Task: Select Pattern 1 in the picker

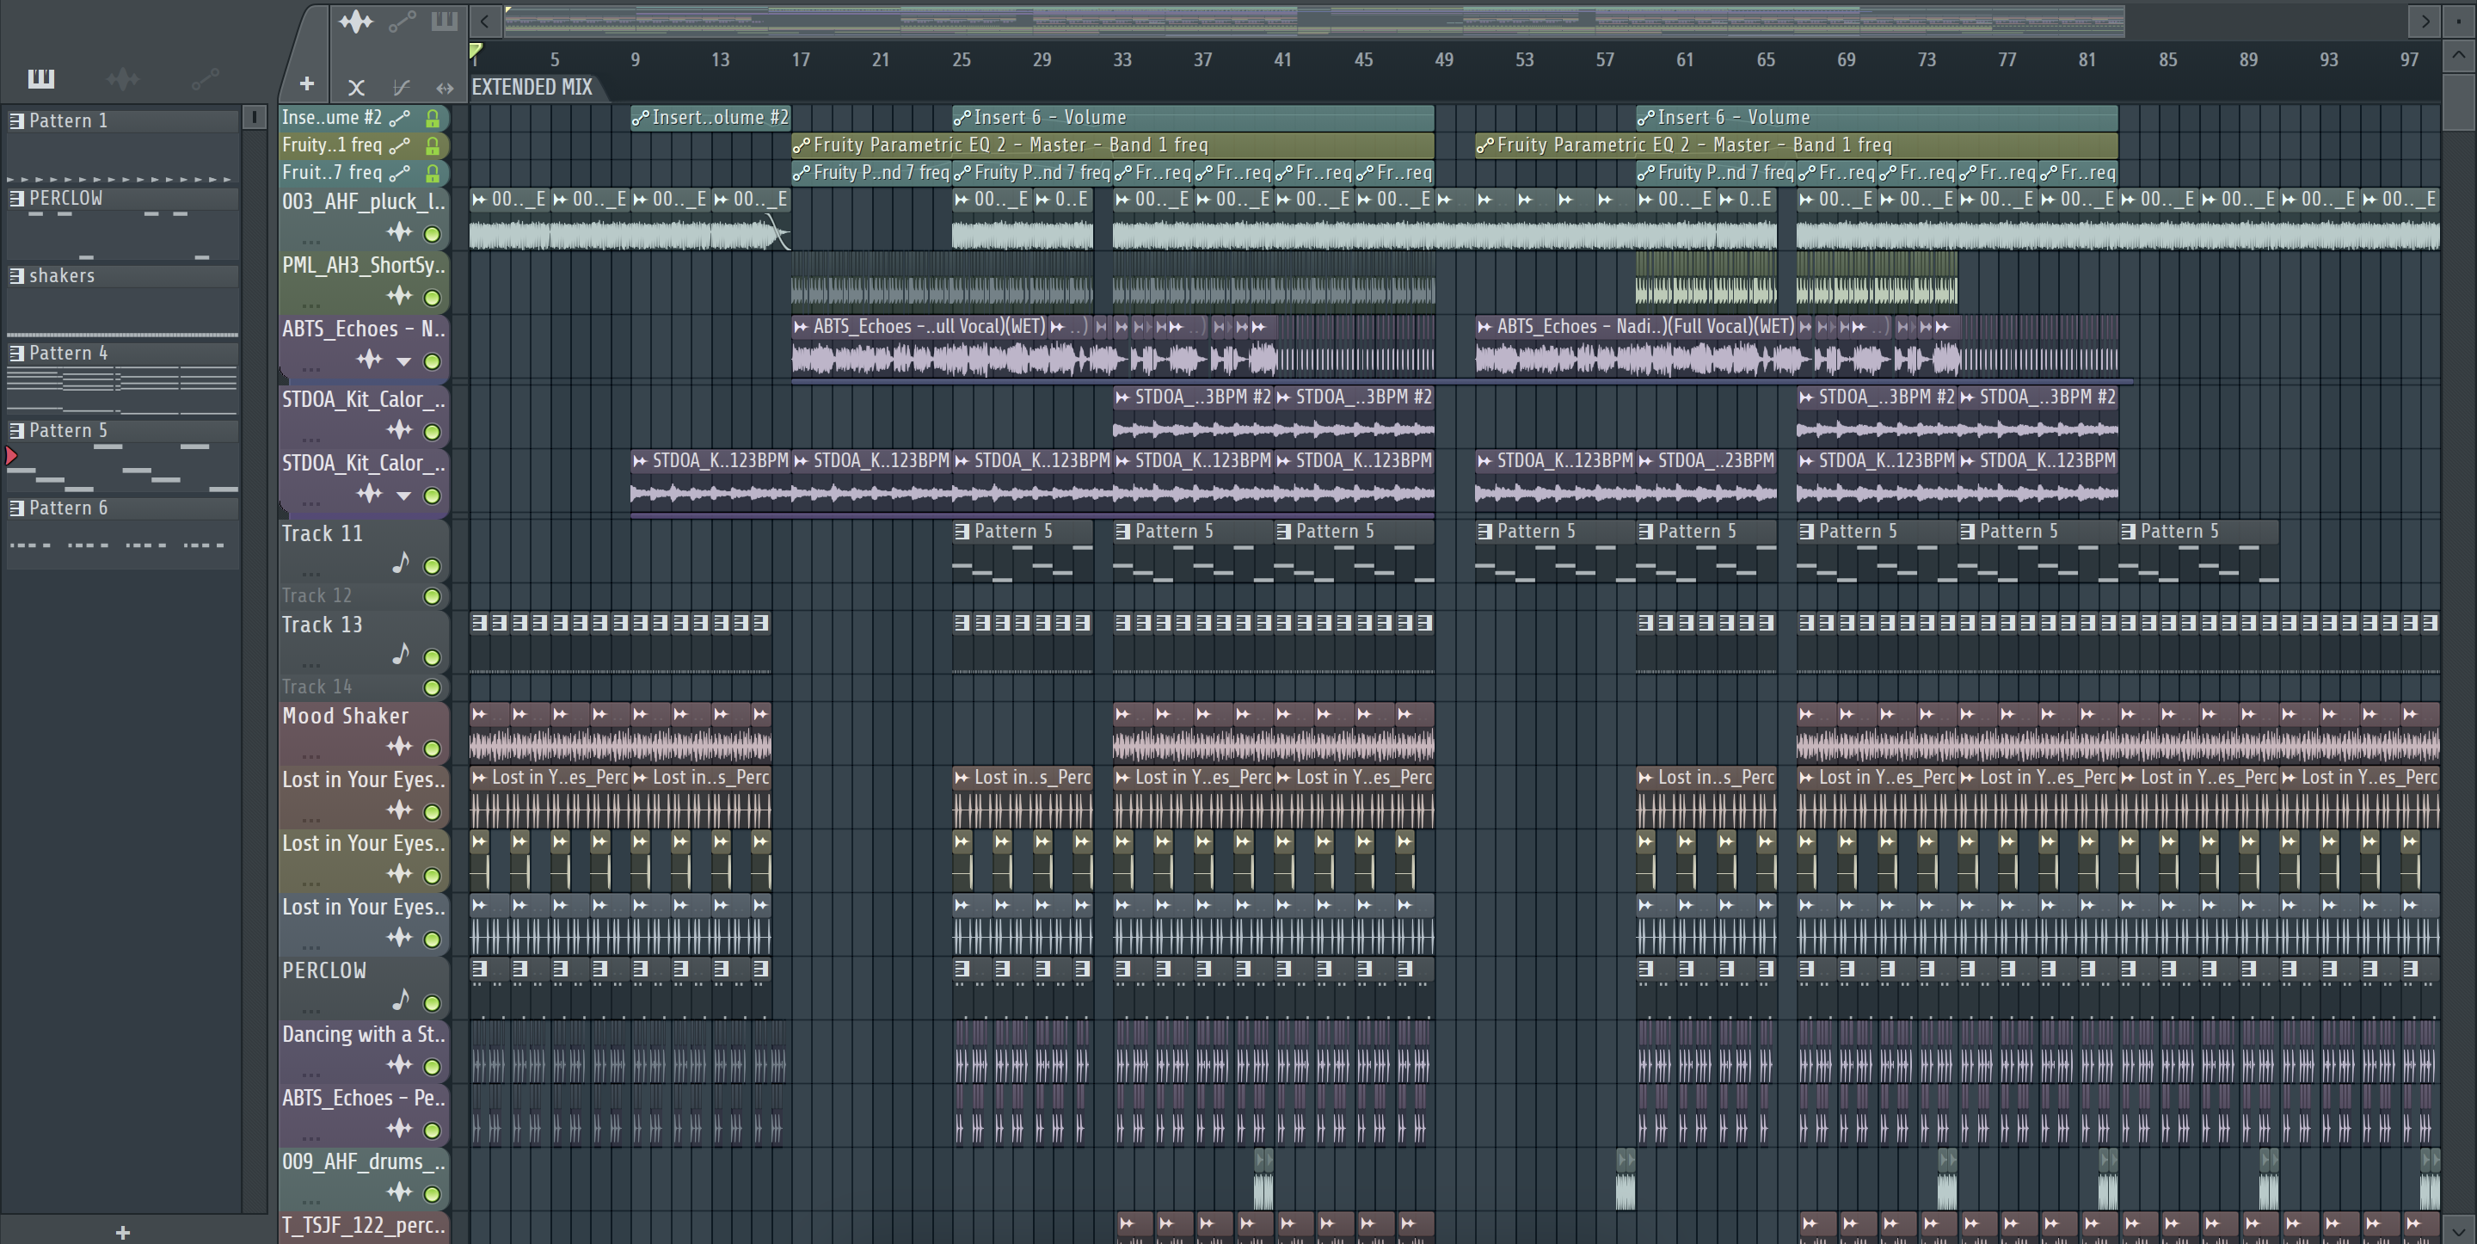Action: click(x=123, y=120)
